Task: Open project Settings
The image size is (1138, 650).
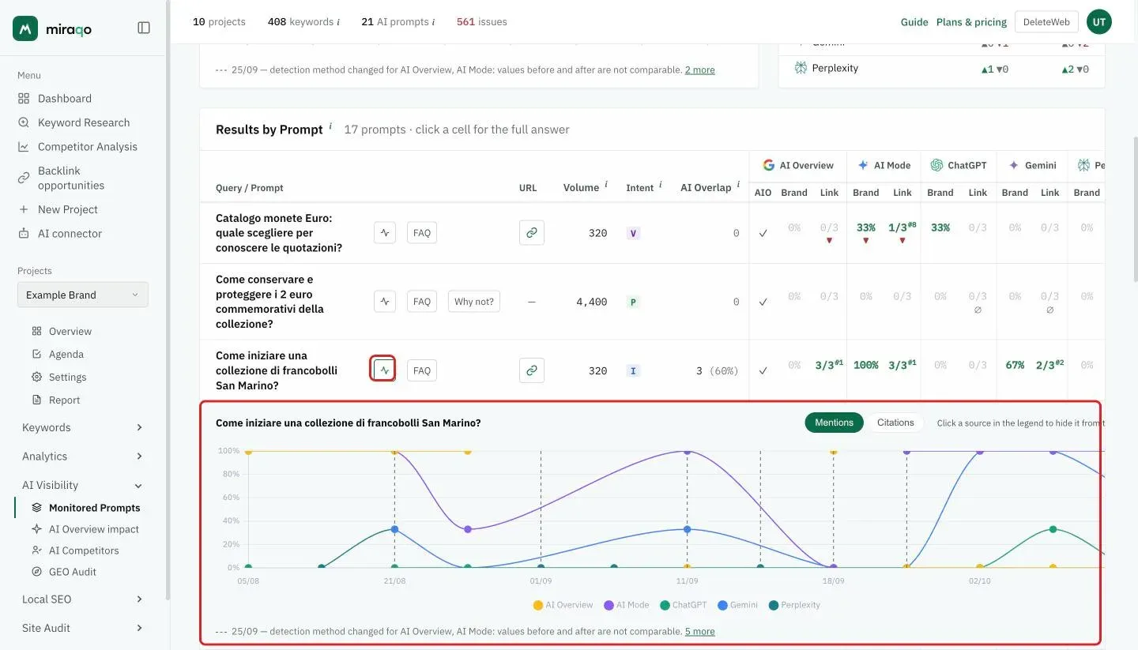Action: 67,377
